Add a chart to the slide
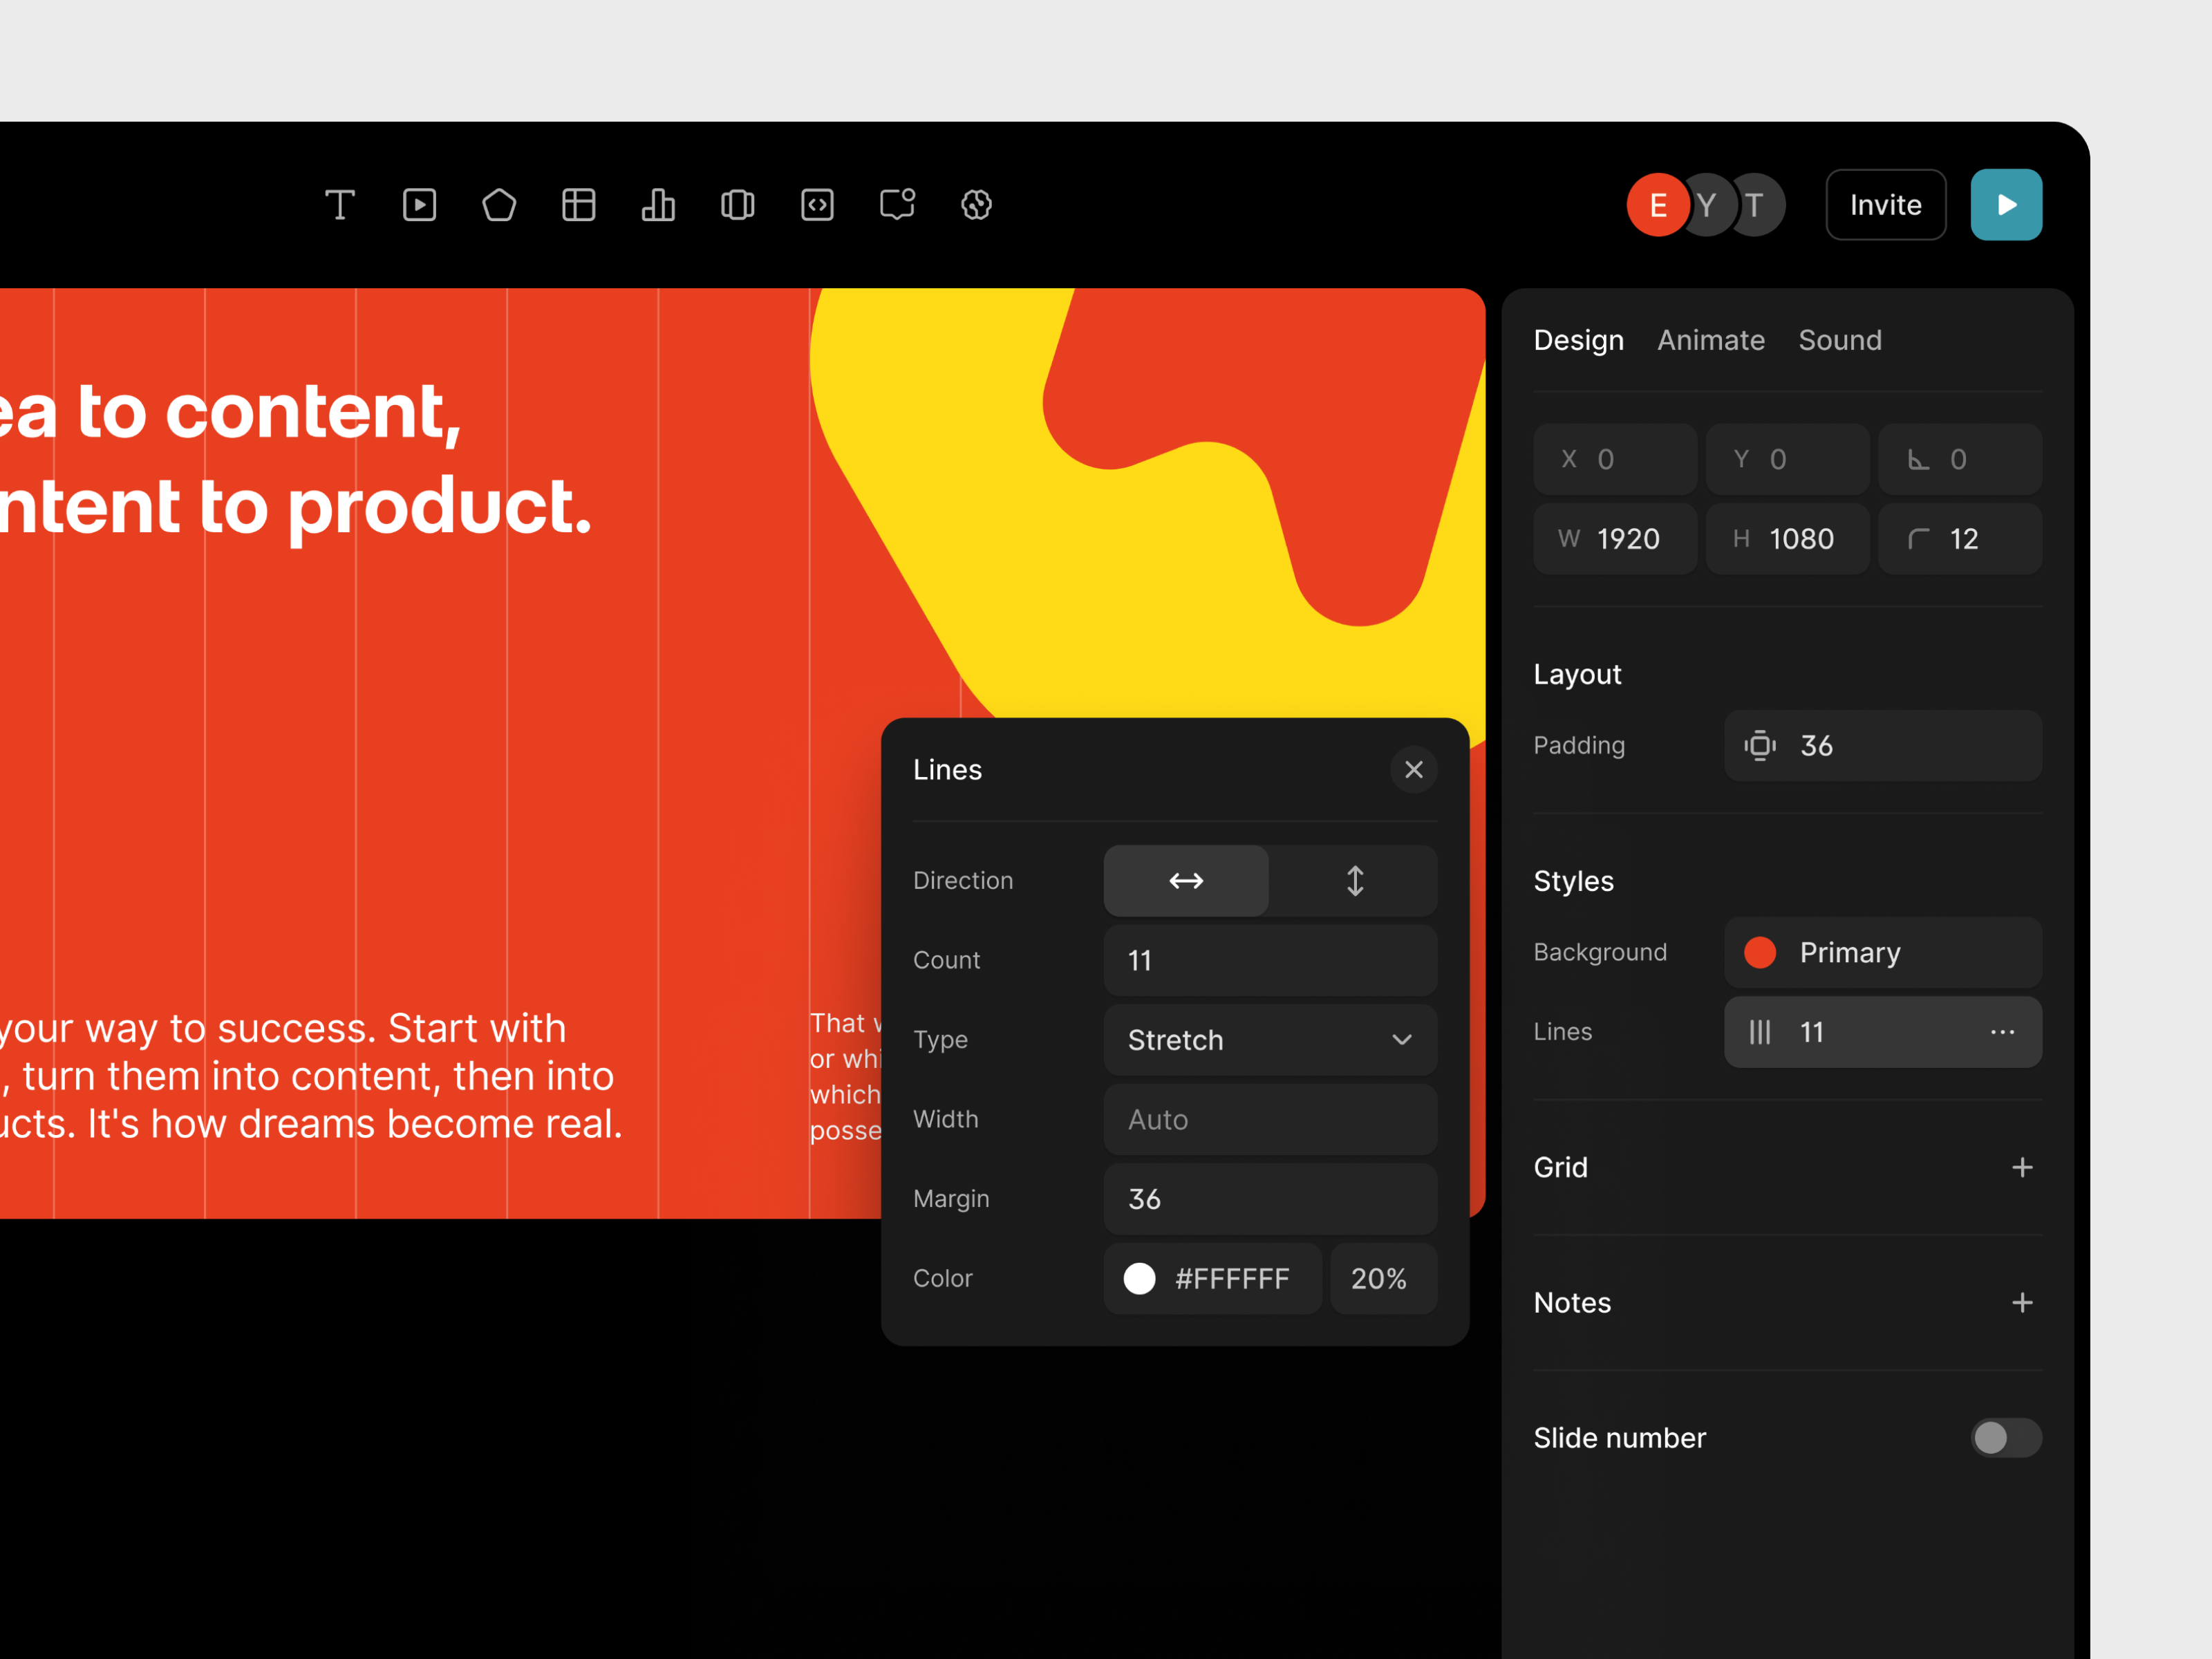Viewport: 2212px width, 1659px height. [x=658, y=205]
